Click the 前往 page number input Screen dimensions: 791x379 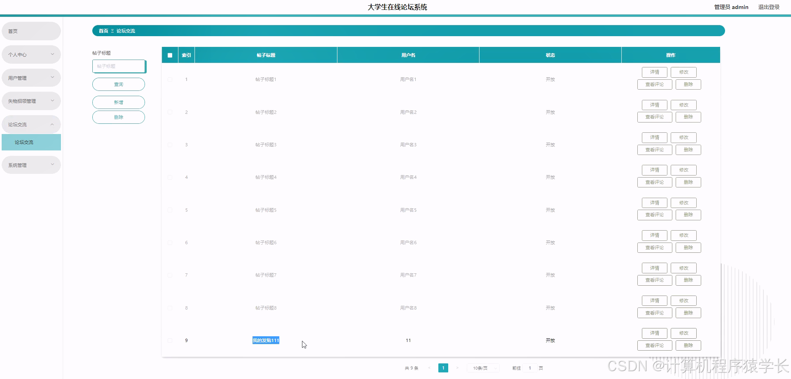click(530, 368)
